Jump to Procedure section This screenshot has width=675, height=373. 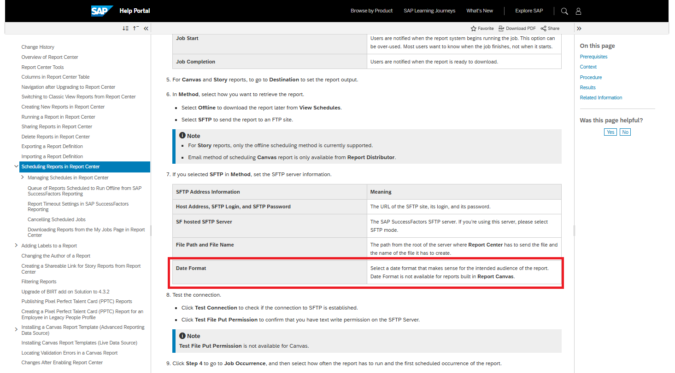(x=591, y=77)
